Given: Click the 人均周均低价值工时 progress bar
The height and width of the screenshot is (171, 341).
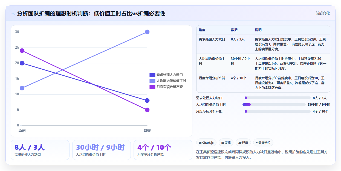Looking at the screenshot, I should click(274, 105).
